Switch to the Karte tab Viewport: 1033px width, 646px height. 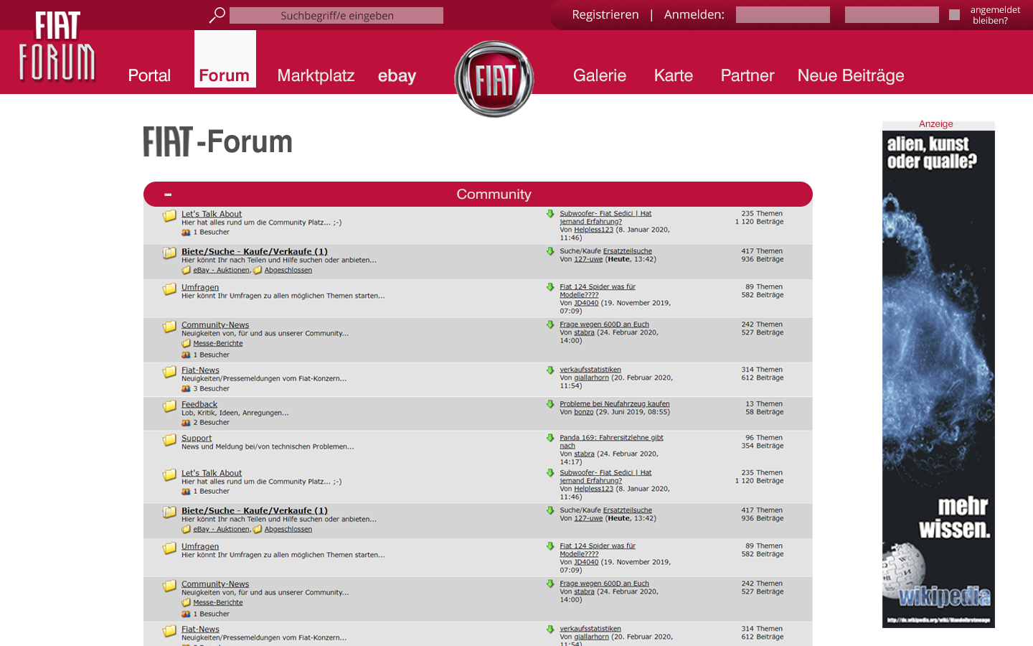coord(674,75)
